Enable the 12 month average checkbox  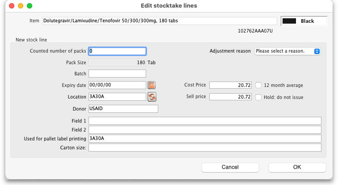(258, 85)
